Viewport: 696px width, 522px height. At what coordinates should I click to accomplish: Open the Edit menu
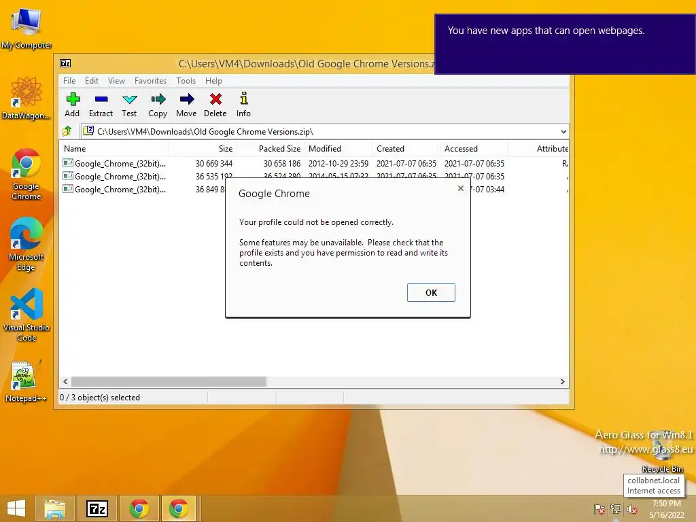point(92,81)
